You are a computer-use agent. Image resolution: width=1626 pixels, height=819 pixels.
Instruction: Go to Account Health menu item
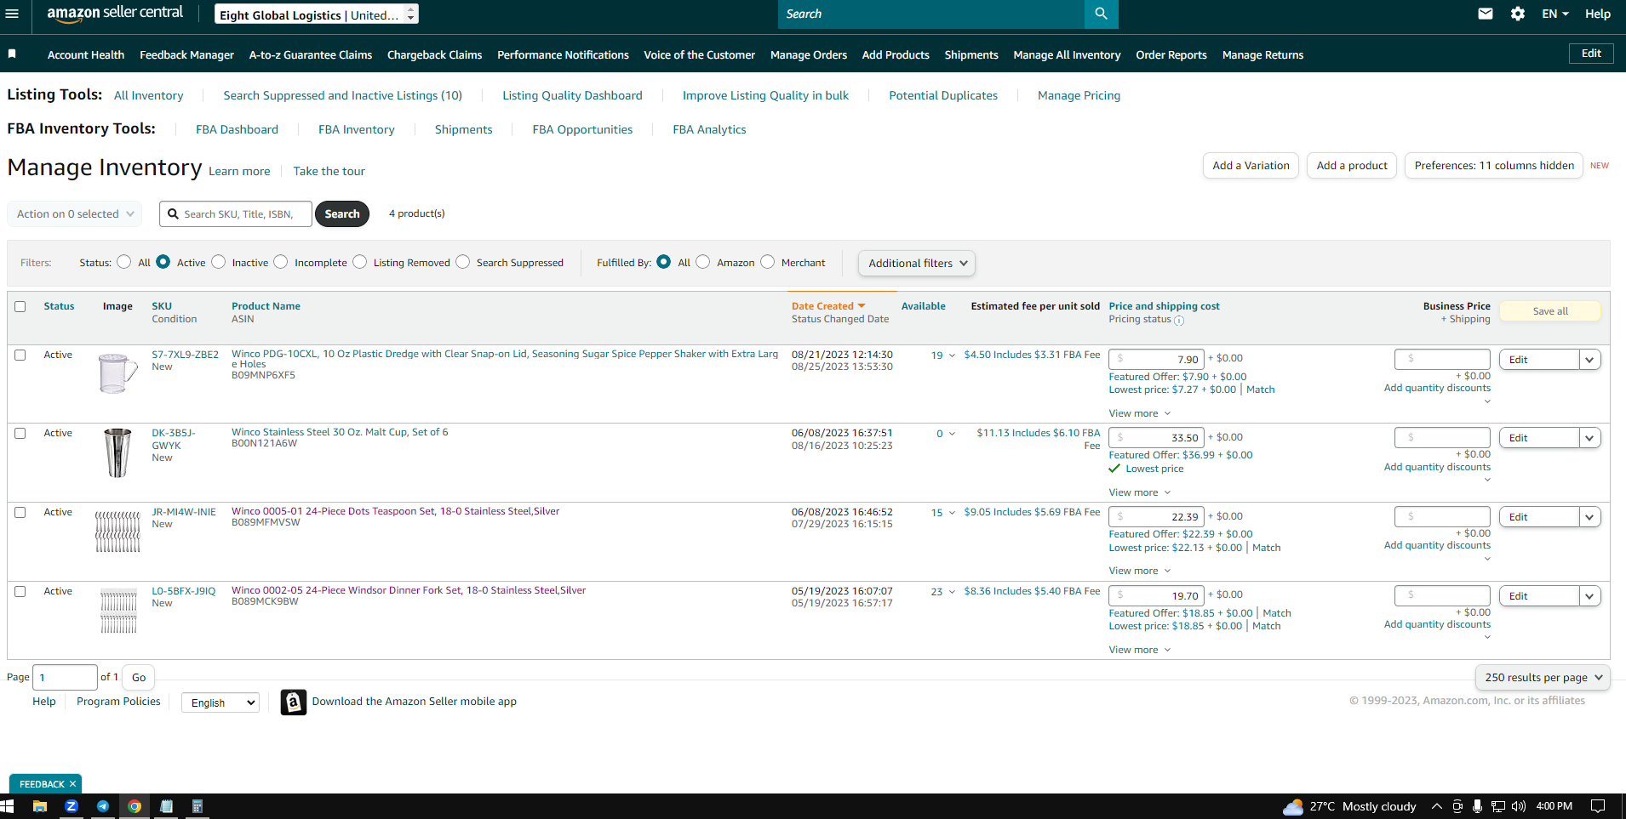86,54
